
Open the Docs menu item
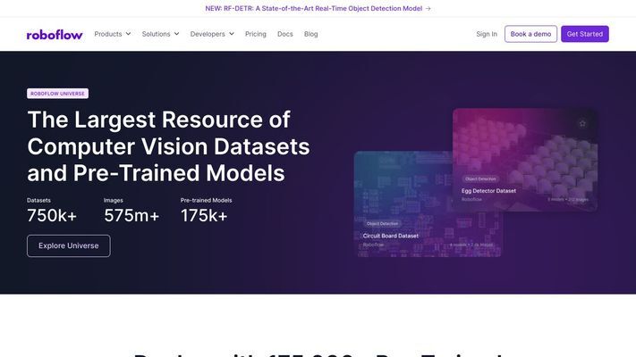pos(285,34)
